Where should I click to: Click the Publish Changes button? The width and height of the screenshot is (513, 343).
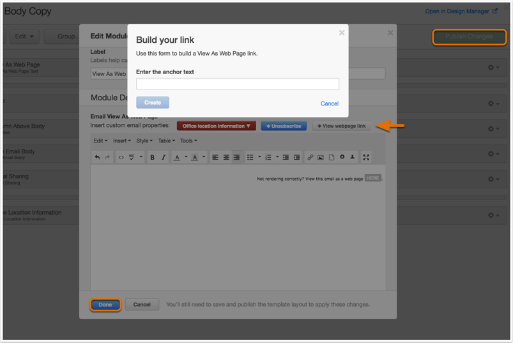coord(469,36)
